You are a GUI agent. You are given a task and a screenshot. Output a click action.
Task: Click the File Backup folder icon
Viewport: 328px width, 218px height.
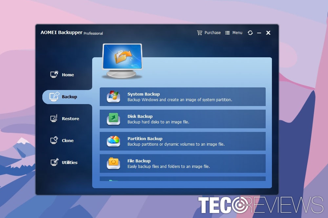tap(113, 163)
